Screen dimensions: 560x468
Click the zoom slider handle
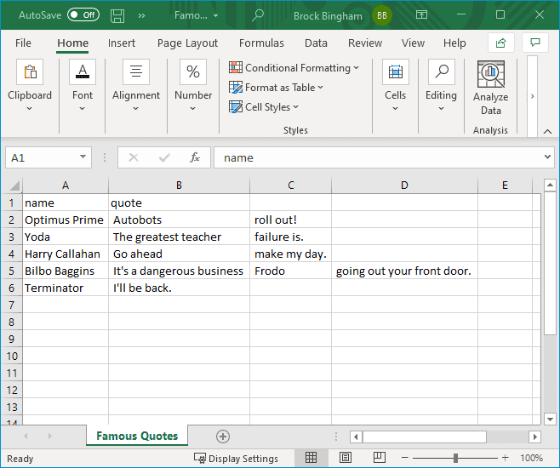click(x=455, y=458)
